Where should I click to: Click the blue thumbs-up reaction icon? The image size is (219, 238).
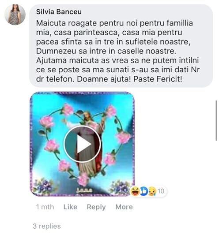(x=144, y=191)
